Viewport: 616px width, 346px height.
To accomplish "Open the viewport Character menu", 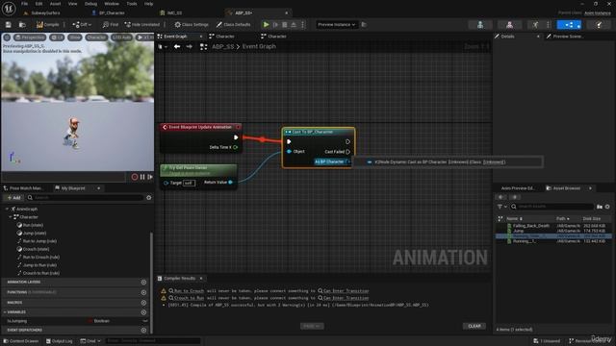I will [x=96, y=37].
